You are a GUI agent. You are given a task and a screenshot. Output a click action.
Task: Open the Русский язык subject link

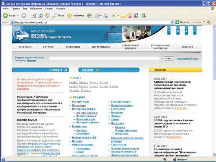[81, 102]
